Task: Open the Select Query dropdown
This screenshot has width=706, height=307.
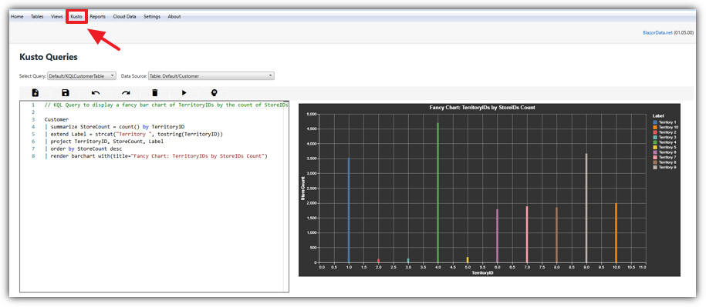Action: tap(82, 76)
